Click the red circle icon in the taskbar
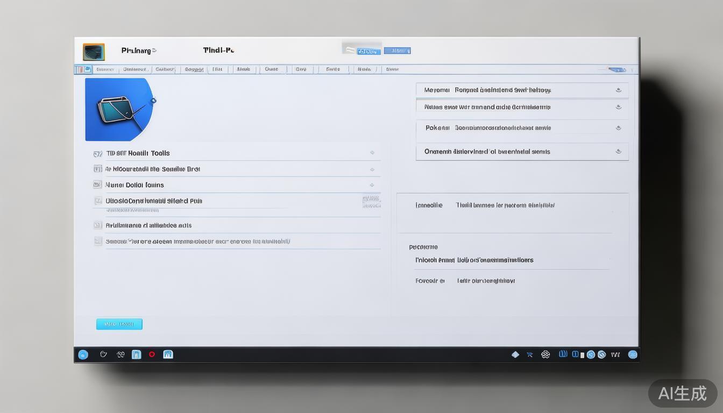This screenshot has height=413, width=723. 152,354
